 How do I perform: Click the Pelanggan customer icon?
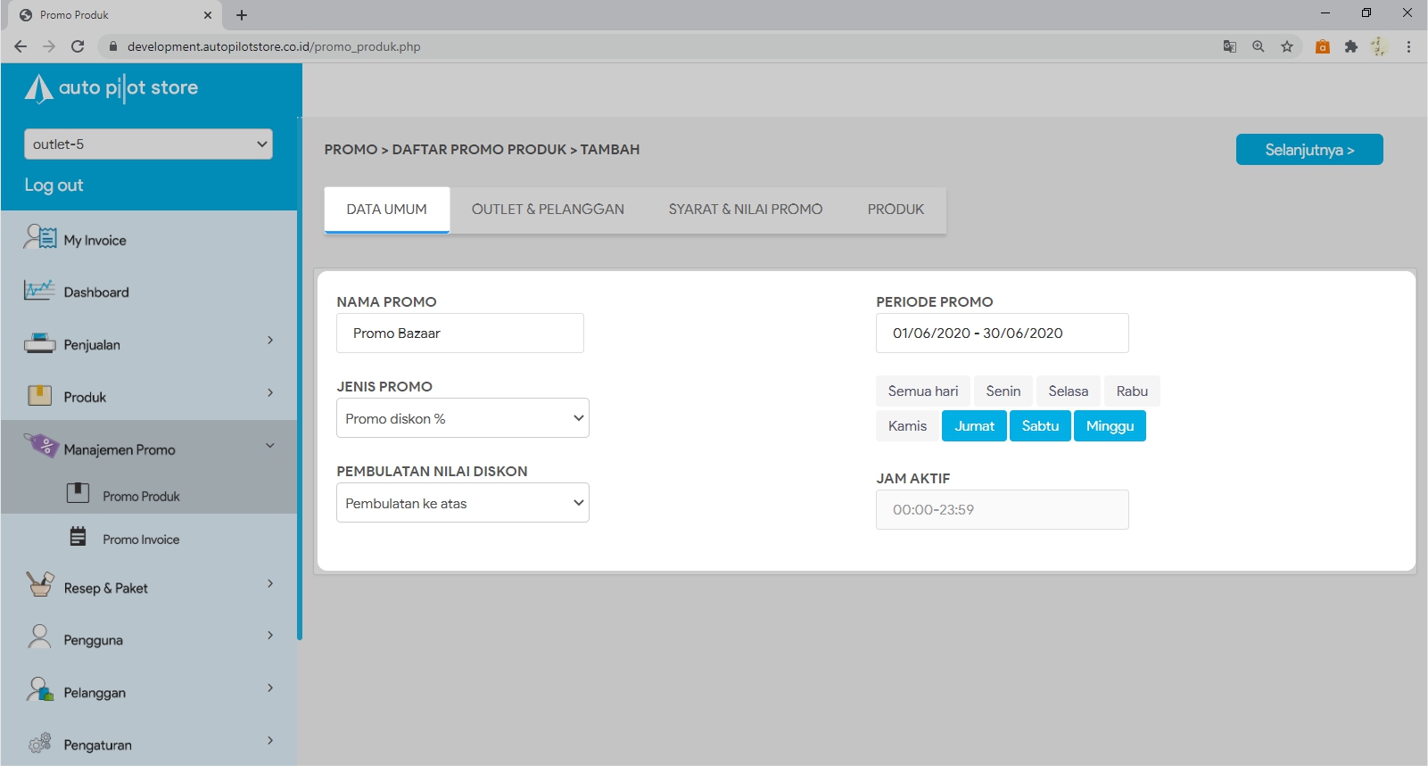click(x=40, y=689)
